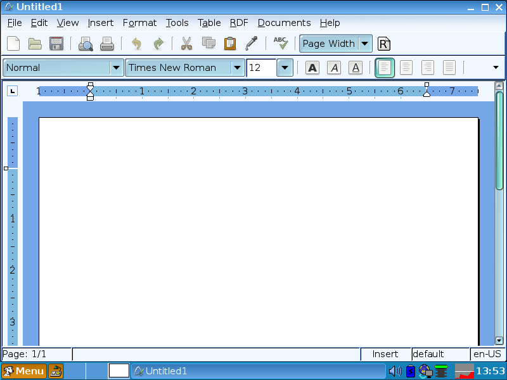This screenshot has height=380, width=507.
Task: Open the font size dropdown arrow
Action: (285, 68)
